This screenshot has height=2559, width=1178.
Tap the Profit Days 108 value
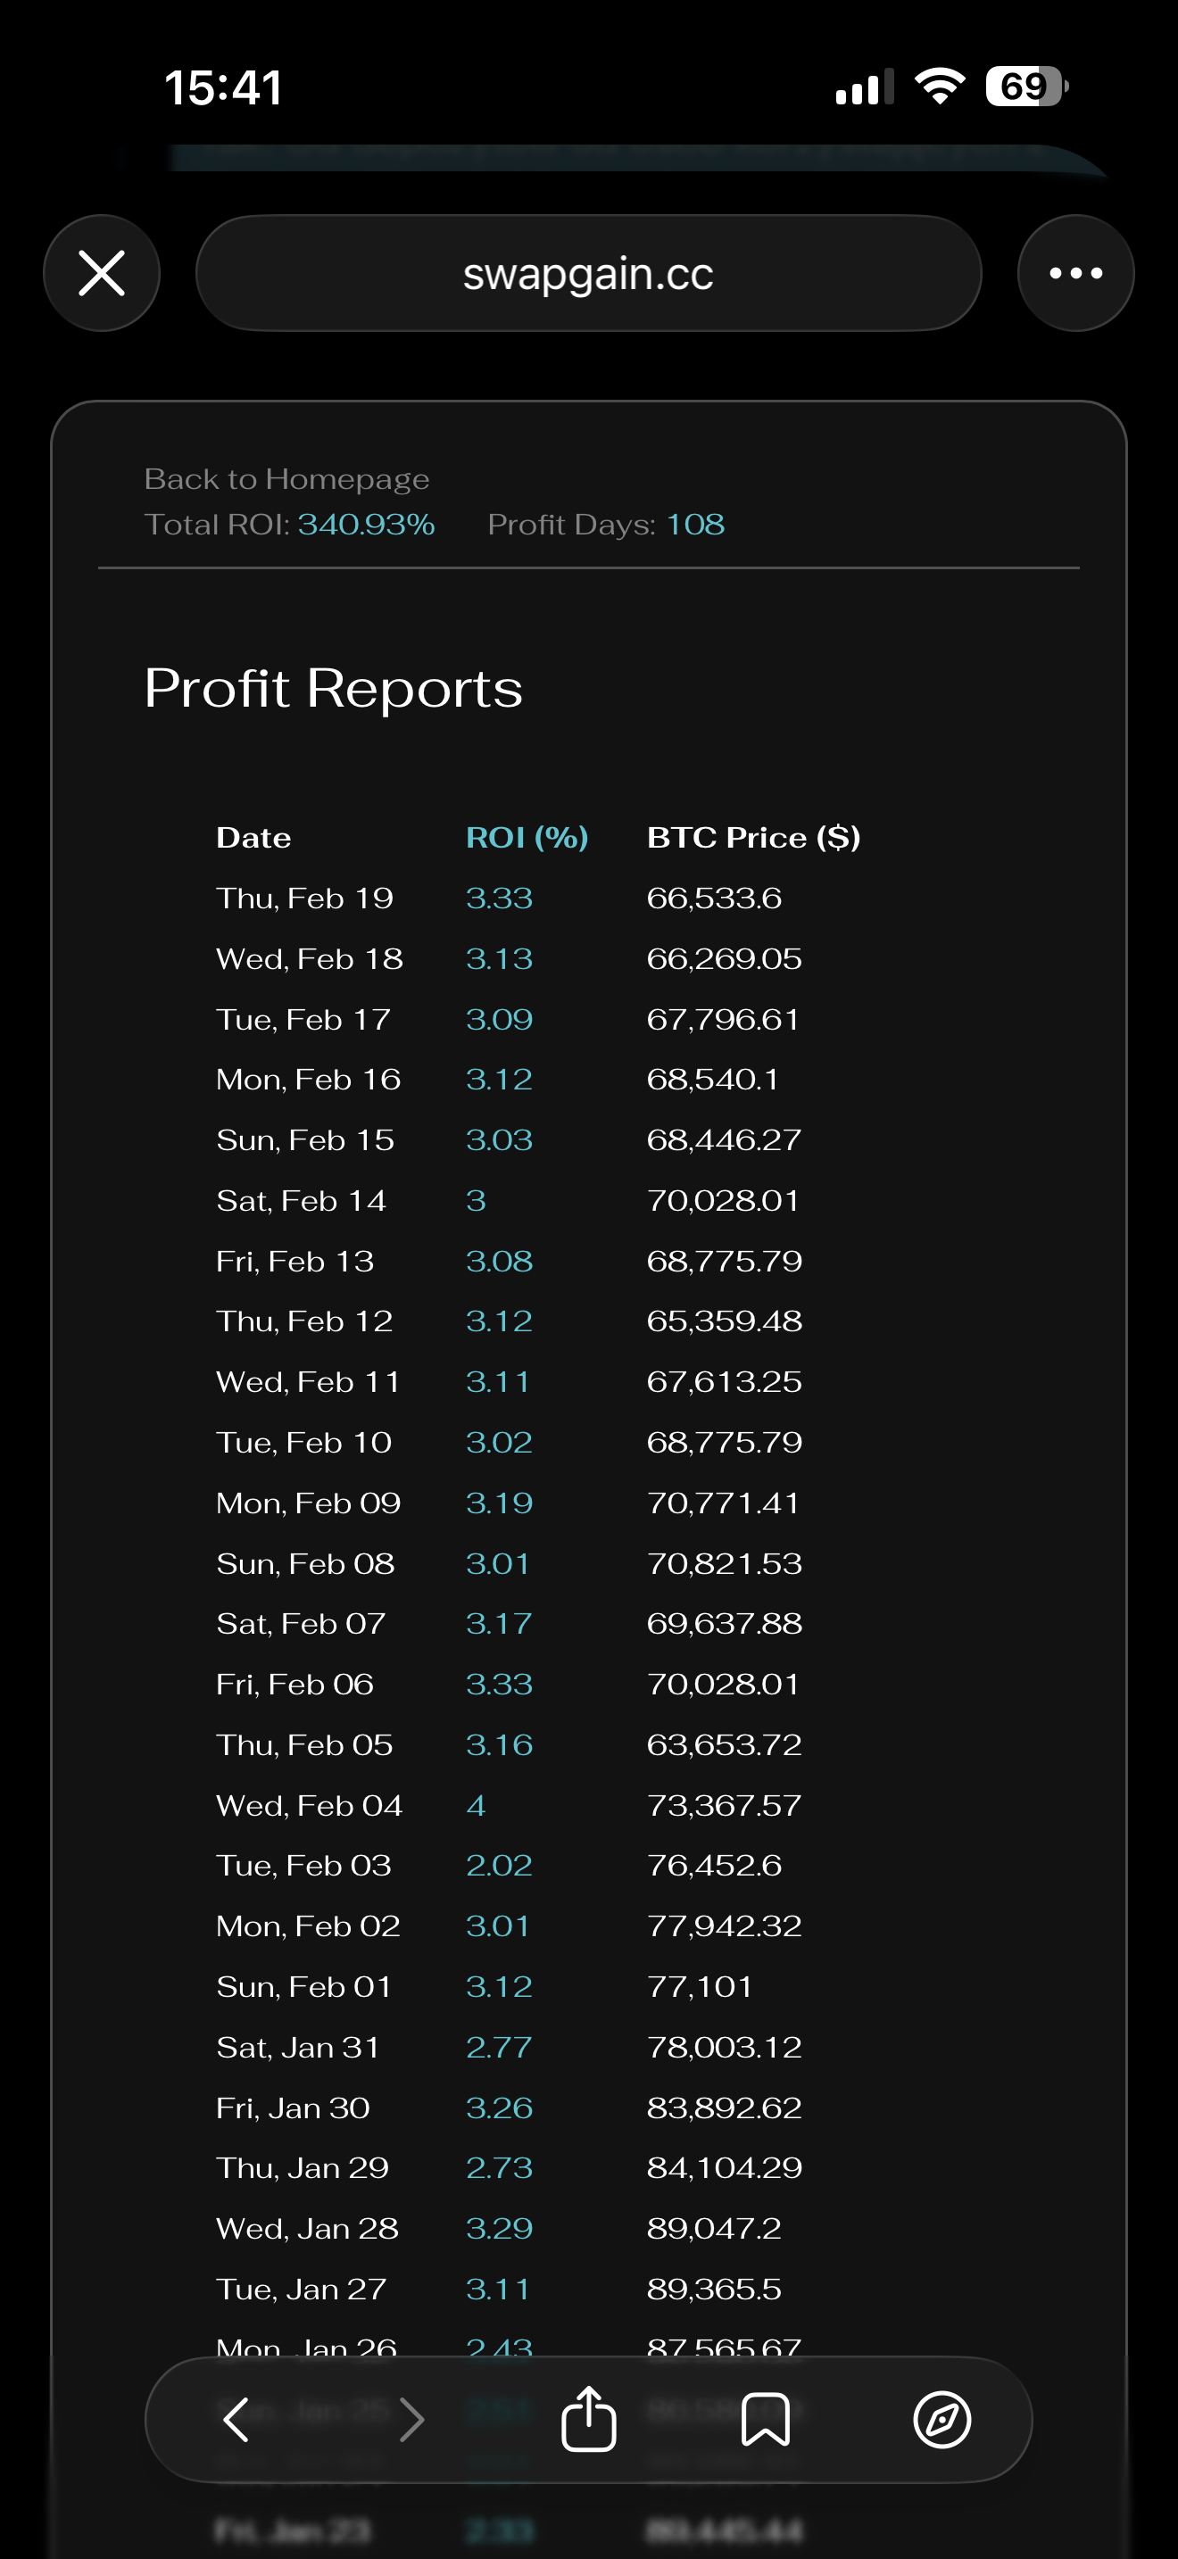click(694, 525)
